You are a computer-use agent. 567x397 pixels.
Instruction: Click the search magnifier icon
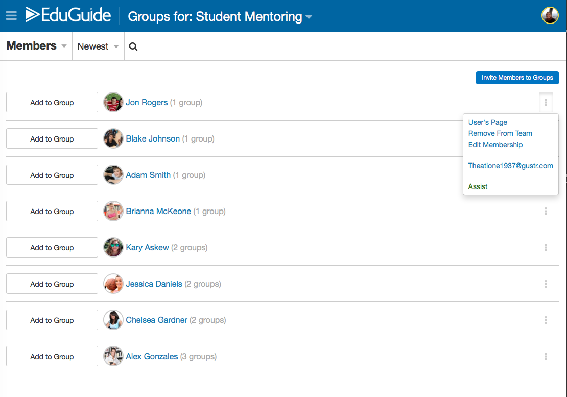(x=133, y=46)
